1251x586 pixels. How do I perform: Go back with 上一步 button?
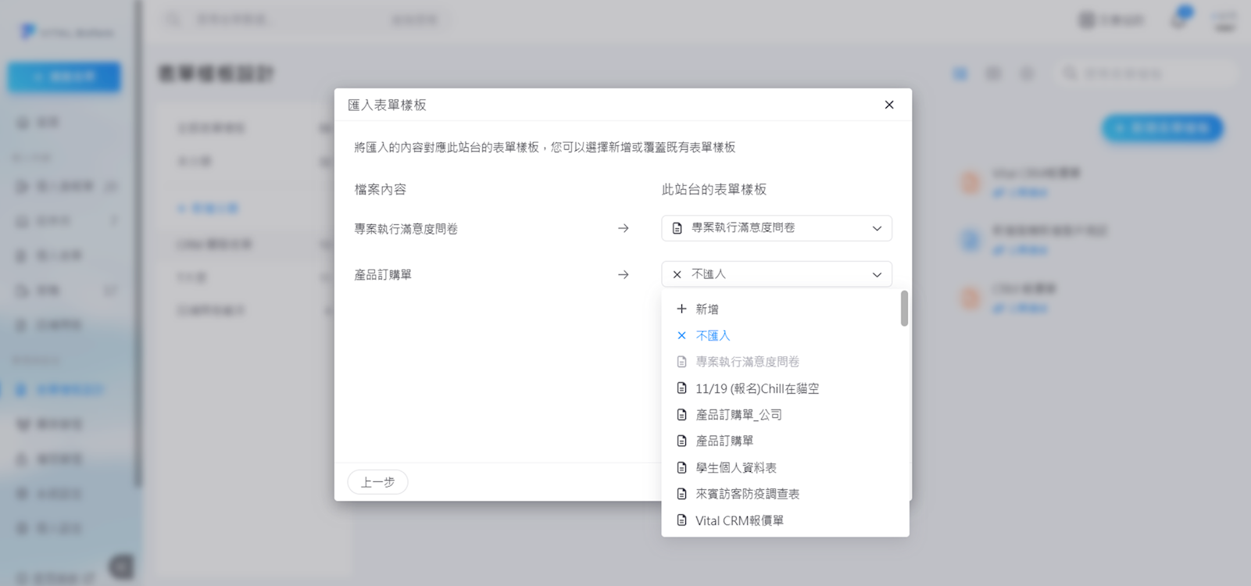pos(377,482)
